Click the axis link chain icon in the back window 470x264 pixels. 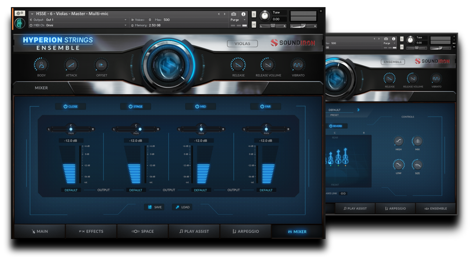[343, 193]
